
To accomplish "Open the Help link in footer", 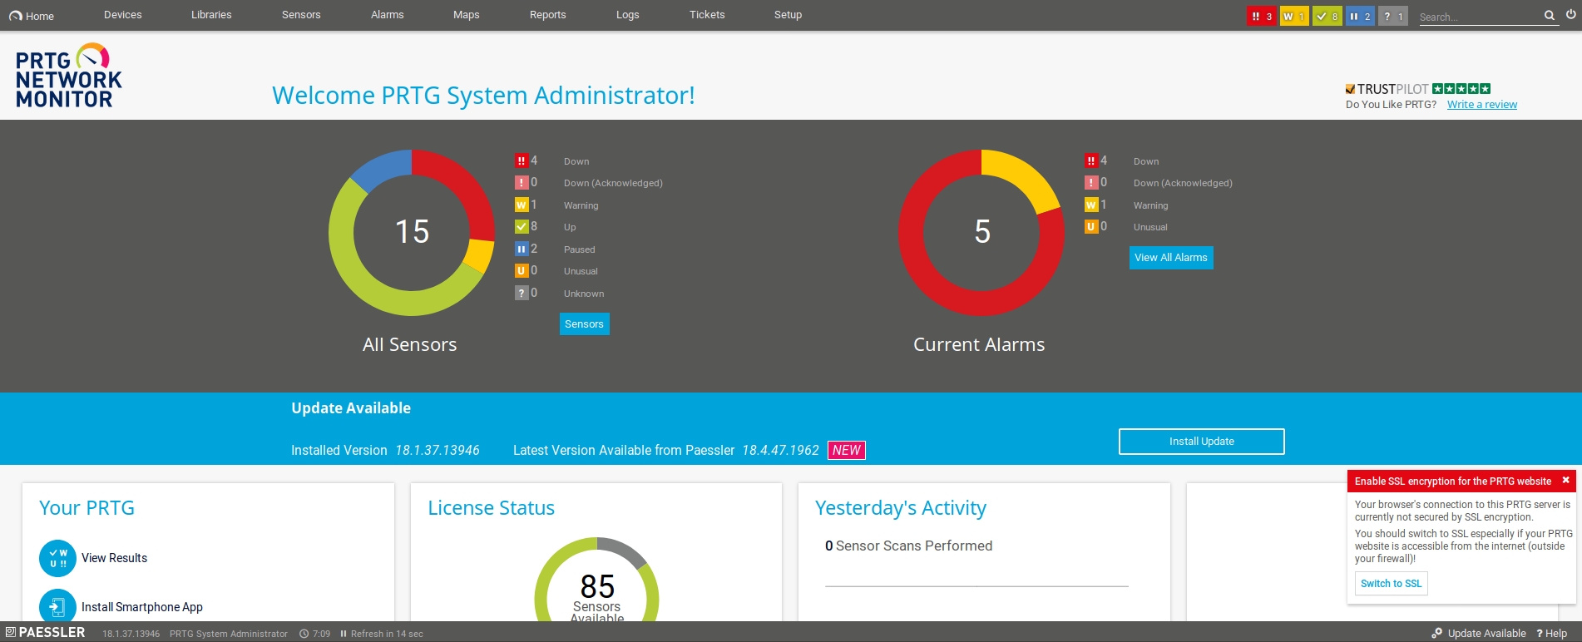I will click(1552, 634).
